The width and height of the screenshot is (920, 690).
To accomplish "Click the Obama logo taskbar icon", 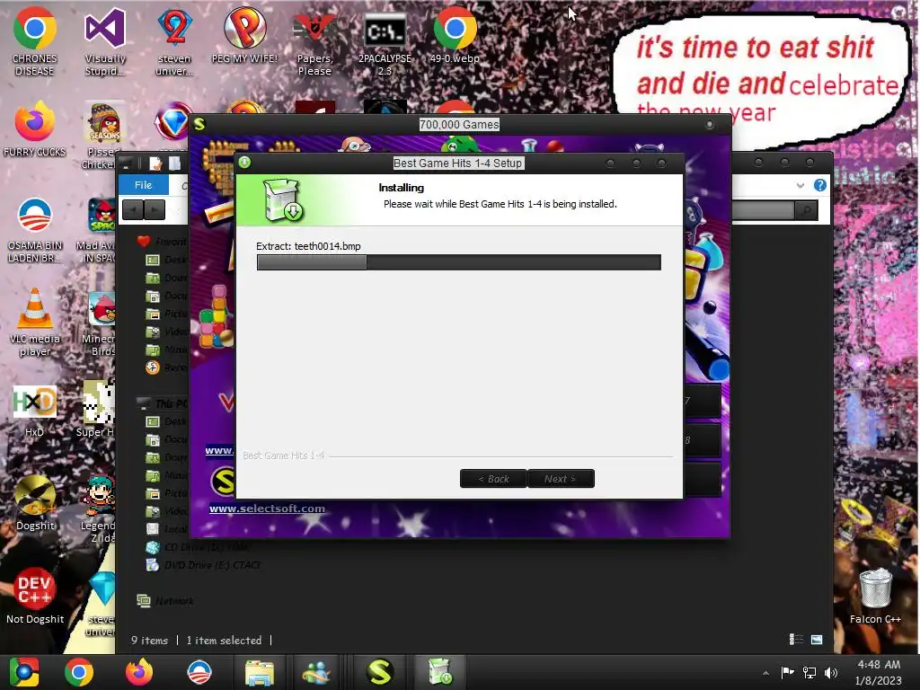I will [x=199, y=672].
